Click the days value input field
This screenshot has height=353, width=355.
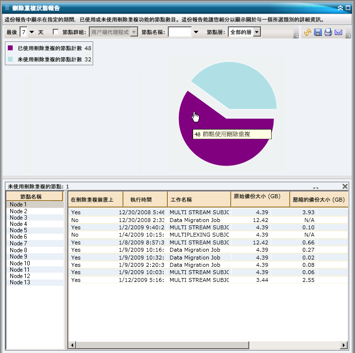click(x=23, y=32)
